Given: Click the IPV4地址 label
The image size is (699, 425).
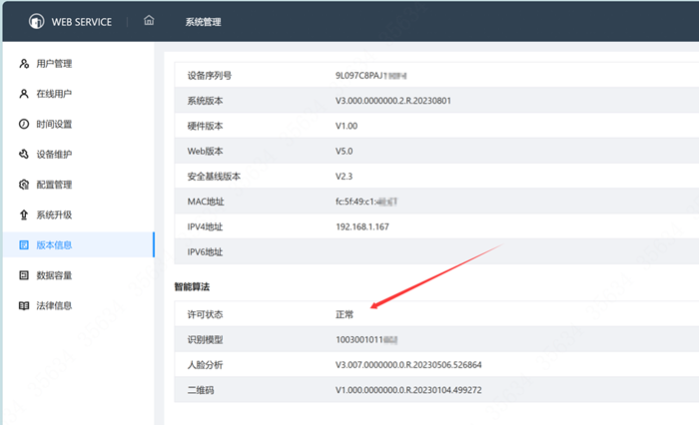Looking at the screenshot, I should point(205,226).
